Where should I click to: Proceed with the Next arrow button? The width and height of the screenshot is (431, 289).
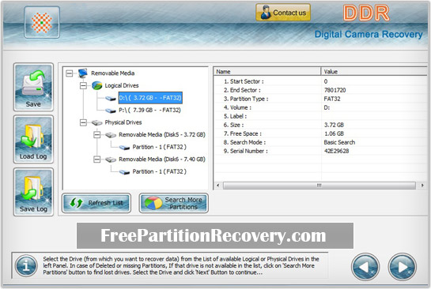tap(403, 267)
